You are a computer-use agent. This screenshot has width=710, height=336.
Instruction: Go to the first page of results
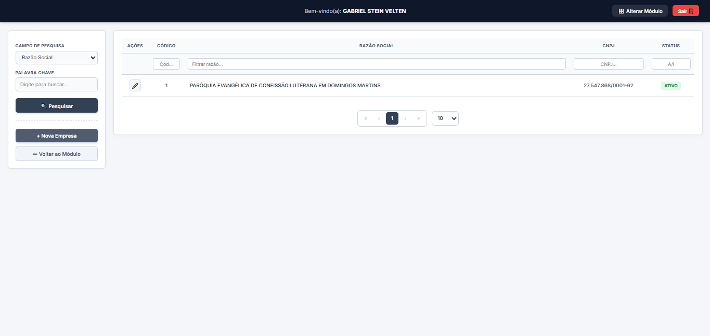point(366,118)
